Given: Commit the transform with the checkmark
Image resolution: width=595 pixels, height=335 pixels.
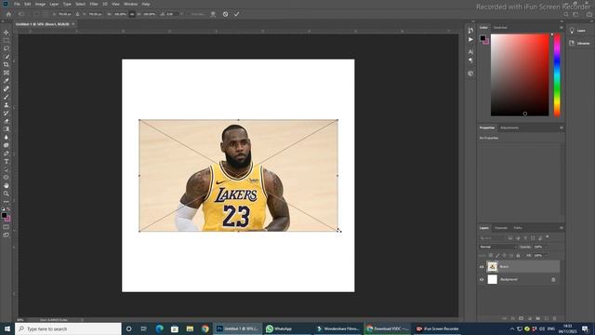Looking at the screenshot, I should pos(236,14).
